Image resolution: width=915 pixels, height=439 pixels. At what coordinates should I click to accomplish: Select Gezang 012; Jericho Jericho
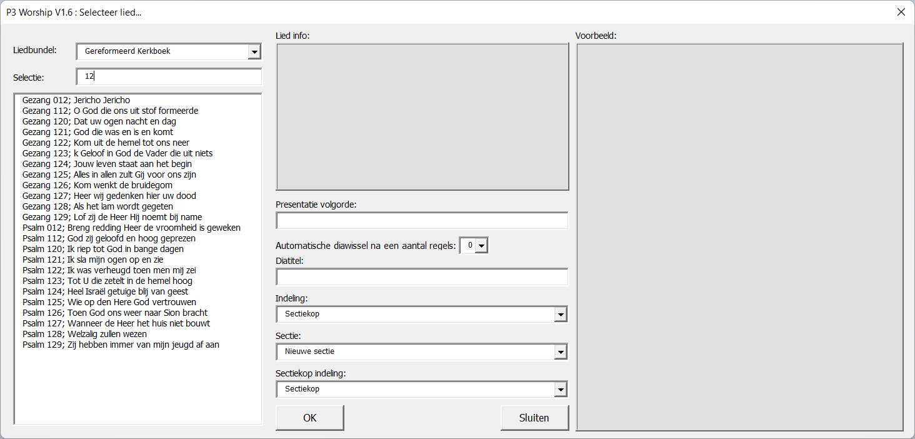pyautogui.click(x=76, y=100)
